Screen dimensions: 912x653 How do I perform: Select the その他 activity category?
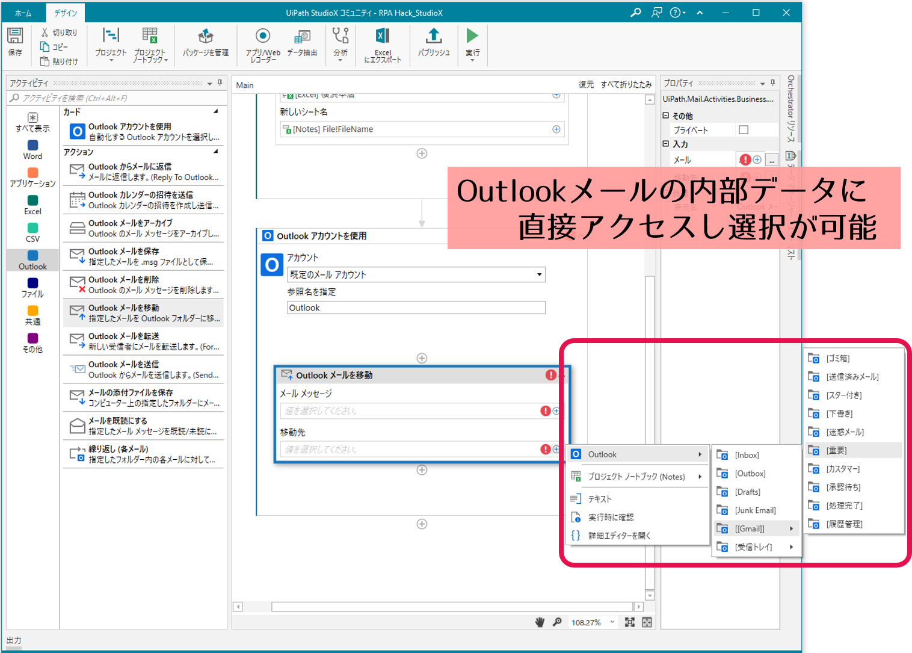point(32,343)
